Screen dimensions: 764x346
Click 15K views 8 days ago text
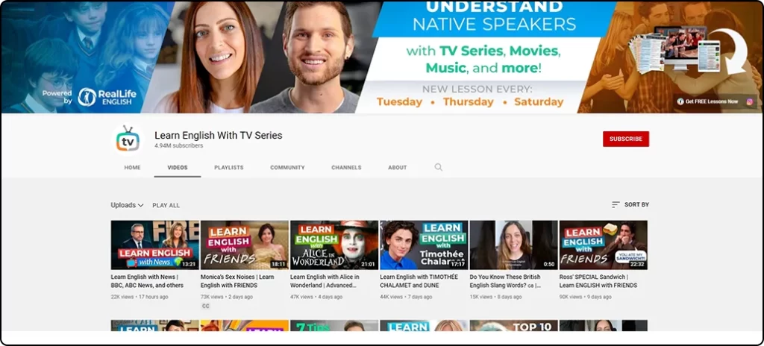(495, 297)
